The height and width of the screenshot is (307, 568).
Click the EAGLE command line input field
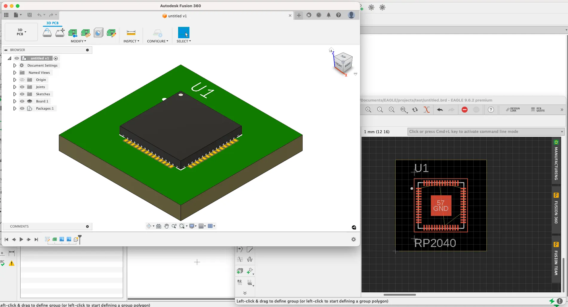483,132
